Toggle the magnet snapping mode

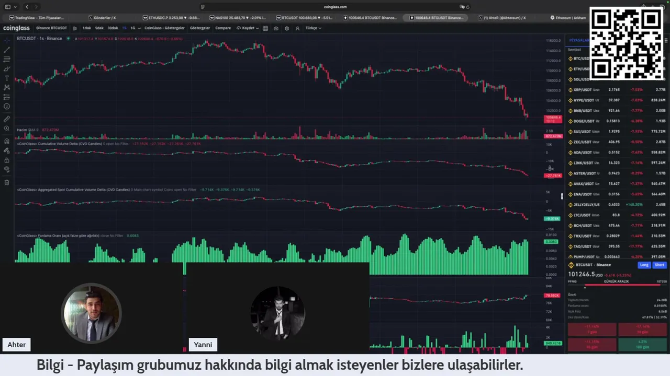[x=7, y=141]
